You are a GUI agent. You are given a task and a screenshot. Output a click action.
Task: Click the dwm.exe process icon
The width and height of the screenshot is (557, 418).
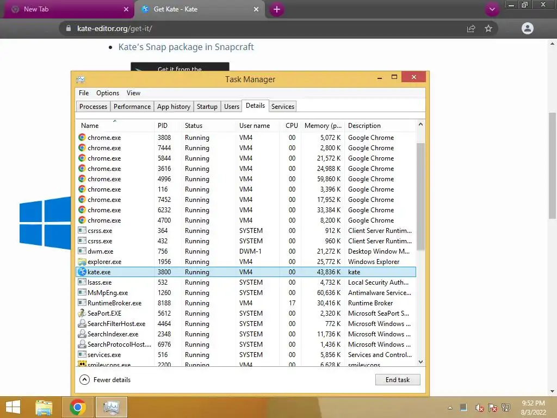point(82,251)
